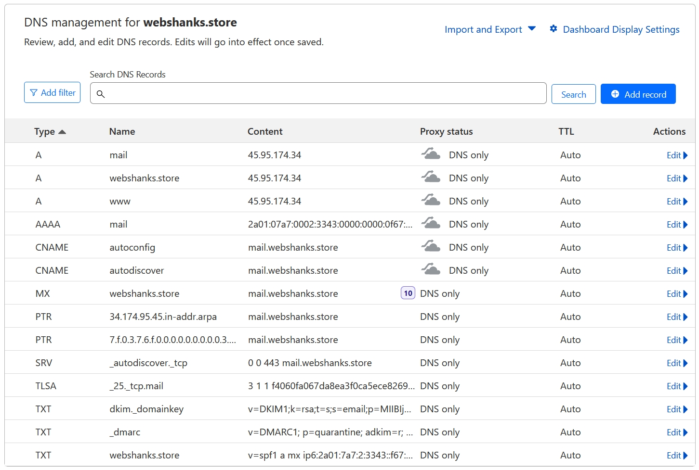699x470 pixels.
Task: Open the Add filter option
Action: point(53,92)
